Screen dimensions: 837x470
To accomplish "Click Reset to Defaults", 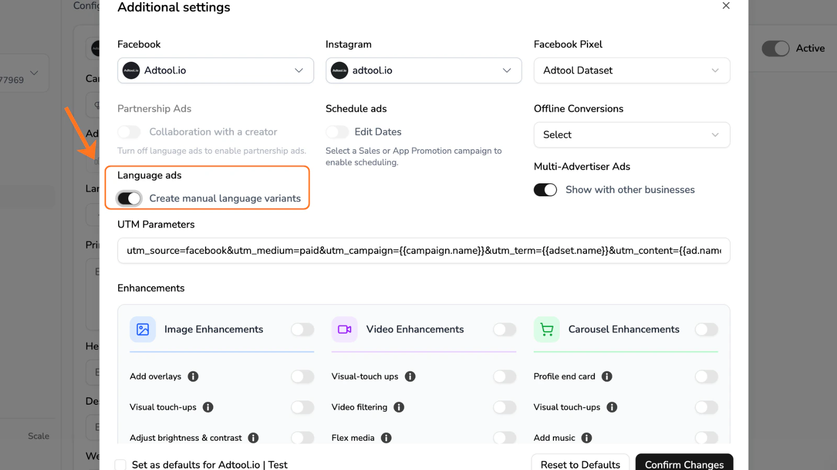I will (580, 464).
